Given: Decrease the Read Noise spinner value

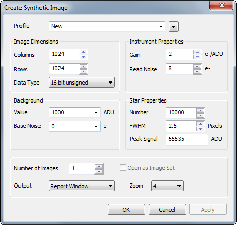Looking at the screenshot, I should pyautogui.click(x=197, y=71).
